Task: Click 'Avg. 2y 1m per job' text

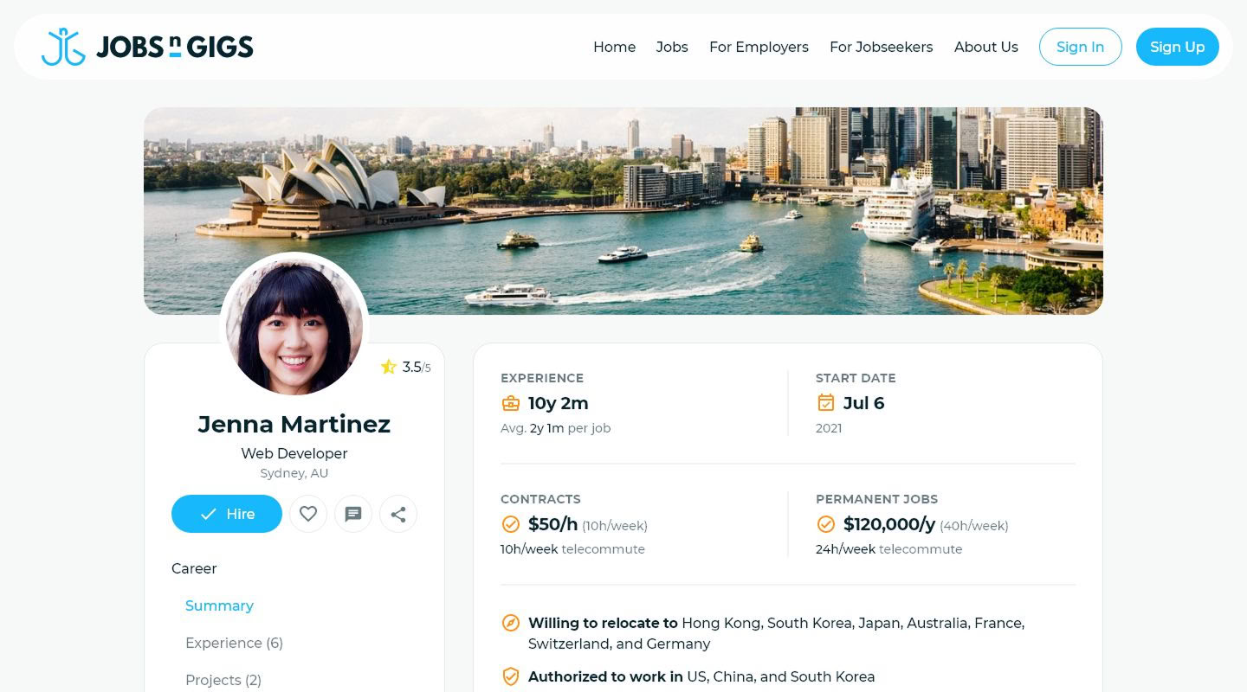Action: point(556,428)
